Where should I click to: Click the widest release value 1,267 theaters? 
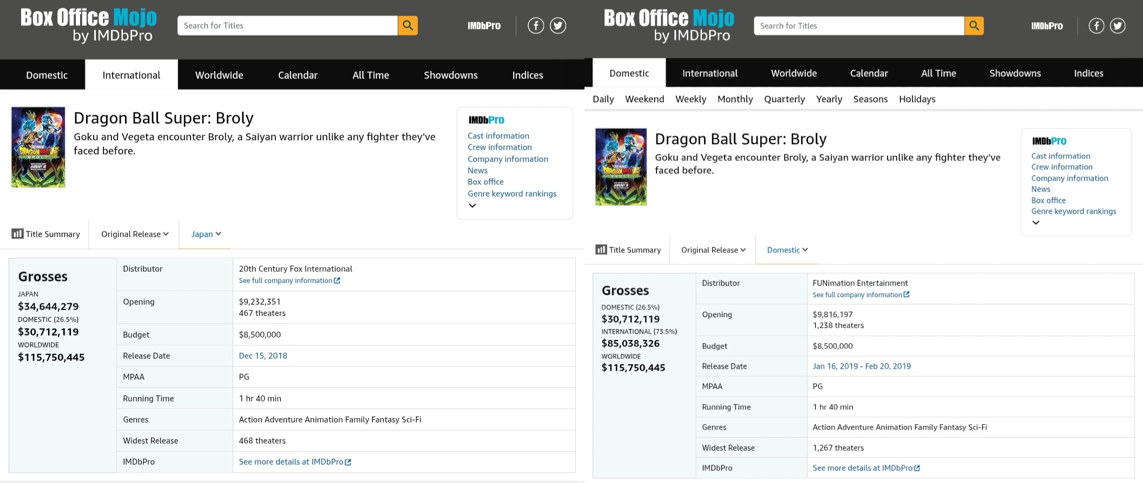pos(838,448)
